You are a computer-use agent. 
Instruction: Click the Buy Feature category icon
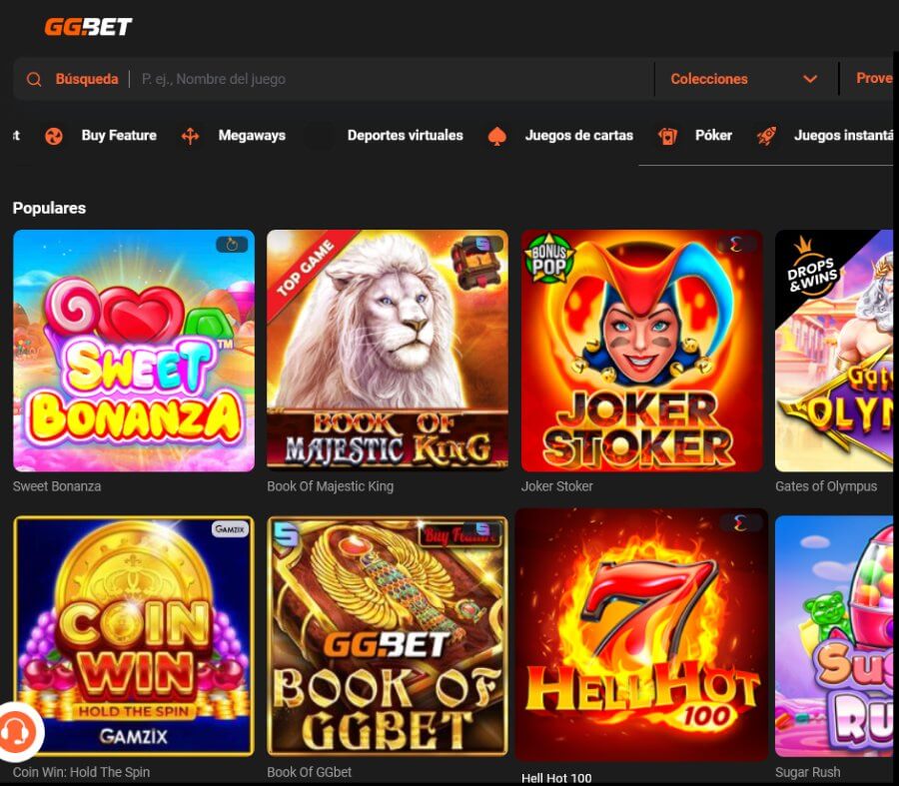[x=54, y=136]
